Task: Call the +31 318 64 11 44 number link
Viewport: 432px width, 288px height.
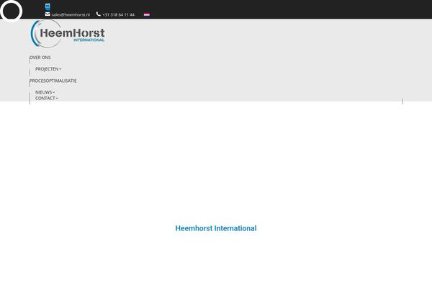Action: (119, 14)
